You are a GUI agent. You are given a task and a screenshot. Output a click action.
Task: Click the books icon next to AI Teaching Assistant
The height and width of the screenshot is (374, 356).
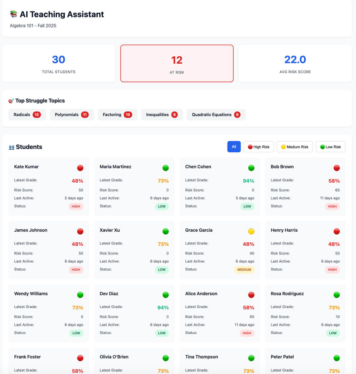[13, 14]
